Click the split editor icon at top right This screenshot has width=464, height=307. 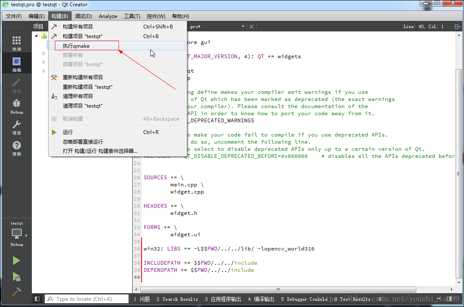pyautogui.click(x=457, y=27)
